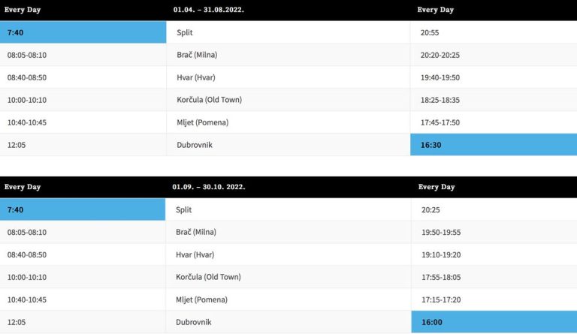The height and width of the screenshot is (334, 577).
Task: Click the 01.09. – 30.10. 2022. date header
Action: pyautogui.click(x=209, y=187)
